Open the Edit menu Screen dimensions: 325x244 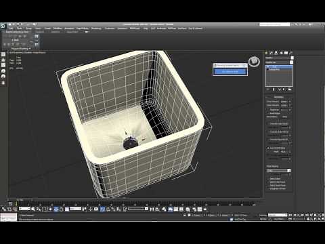[x=11, y=28]
